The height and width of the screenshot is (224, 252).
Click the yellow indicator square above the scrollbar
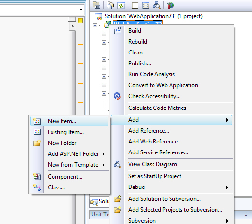80,20
